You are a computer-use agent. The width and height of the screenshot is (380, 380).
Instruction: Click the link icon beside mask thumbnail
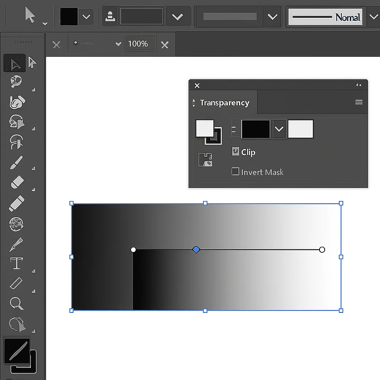234,129
